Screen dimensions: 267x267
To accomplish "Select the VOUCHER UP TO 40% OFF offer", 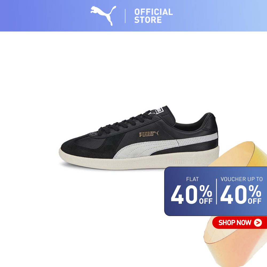I will coord(241,191).
